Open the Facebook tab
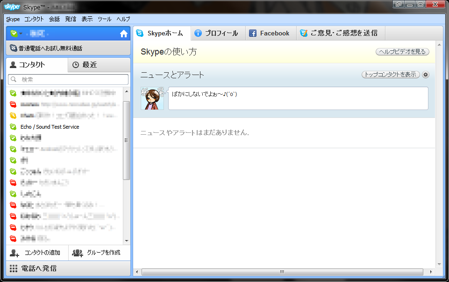449x282 pixels. click(271, 33)
